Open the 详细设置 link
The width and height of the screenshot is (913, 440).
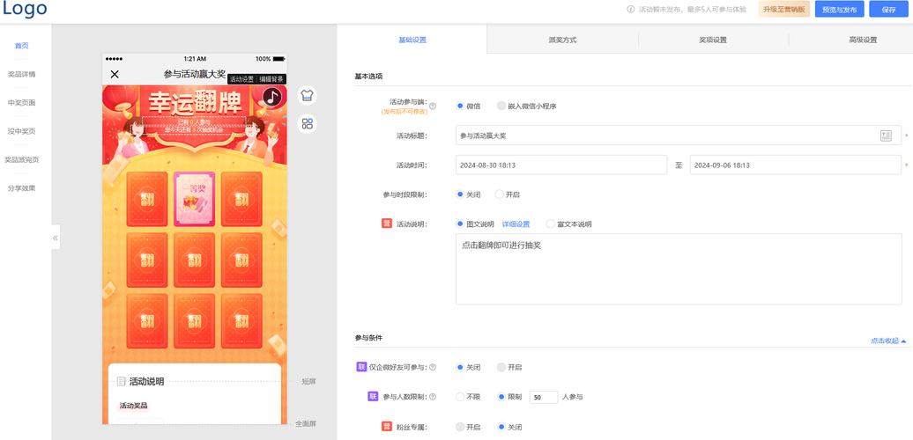point(516,224)
